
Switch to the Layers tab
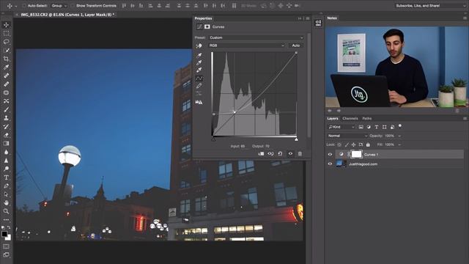(x=333, y=119)
